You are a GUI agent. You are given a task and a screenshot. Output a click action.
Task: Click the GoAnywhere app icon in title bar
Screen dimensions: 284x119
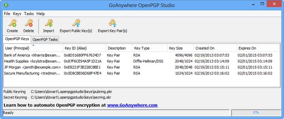[x=6, y=5]
